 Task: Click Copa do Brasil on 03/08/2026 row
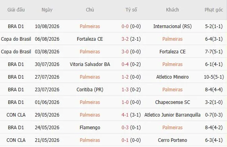[16, 52]
